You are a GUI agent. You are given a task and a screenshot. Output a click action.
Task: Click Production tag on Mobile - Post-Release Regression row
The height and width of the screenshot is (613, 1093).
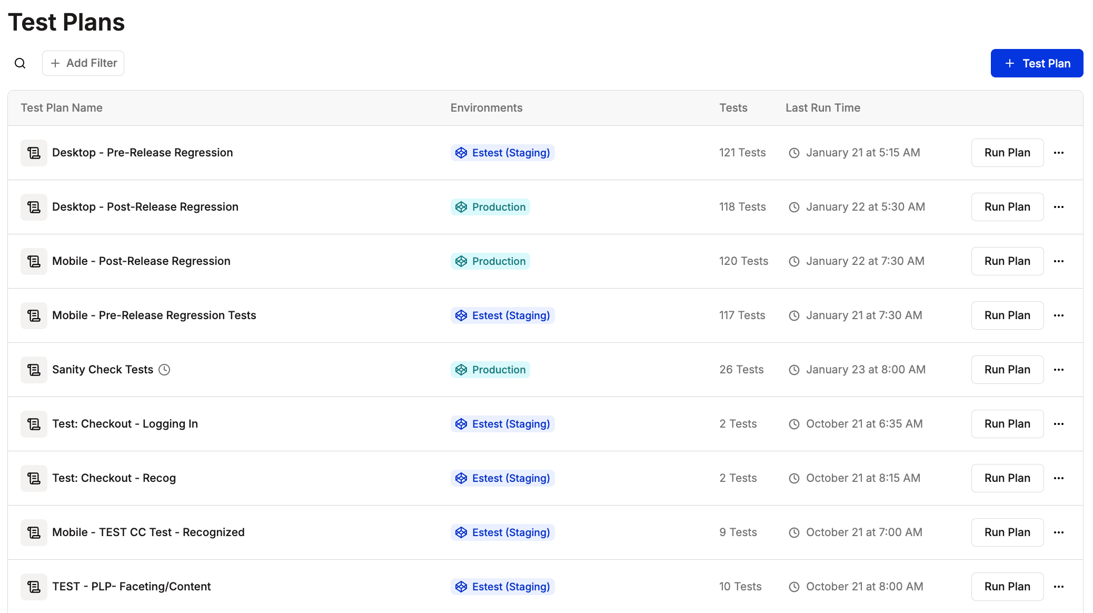490,261
